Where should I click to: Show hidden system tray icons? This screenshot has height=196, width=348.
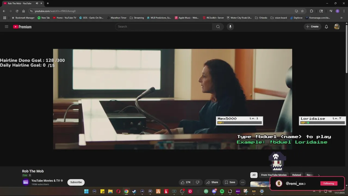[314, 191]
